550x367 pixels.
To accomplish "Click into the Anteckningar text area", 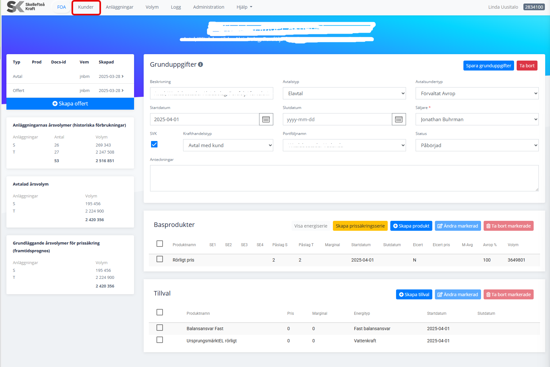I will (344, 178).
